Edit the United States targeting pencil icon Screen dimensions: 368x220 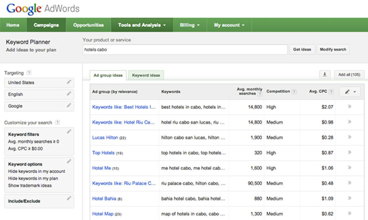[69, 83]
